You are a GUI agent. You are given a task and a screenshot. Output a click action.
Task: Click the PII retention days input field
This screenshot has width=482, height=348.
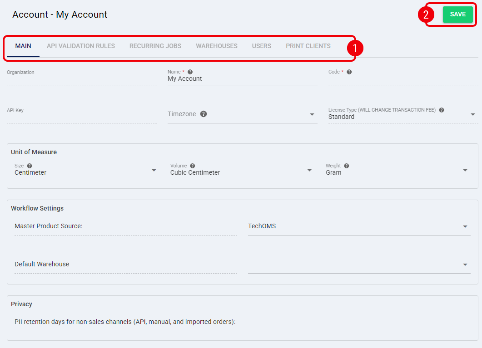(x=359, y=323)
